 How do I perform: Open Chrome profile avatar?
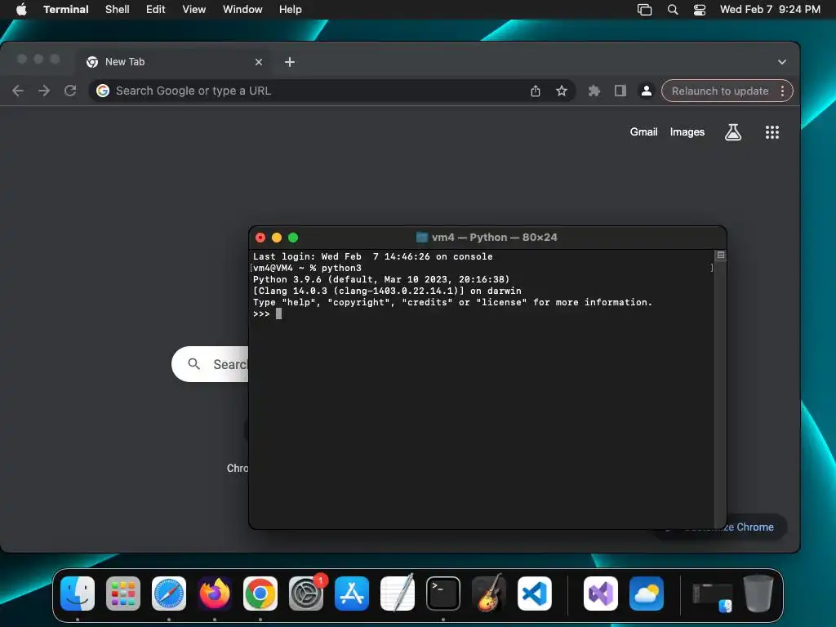tap(647, 91)
